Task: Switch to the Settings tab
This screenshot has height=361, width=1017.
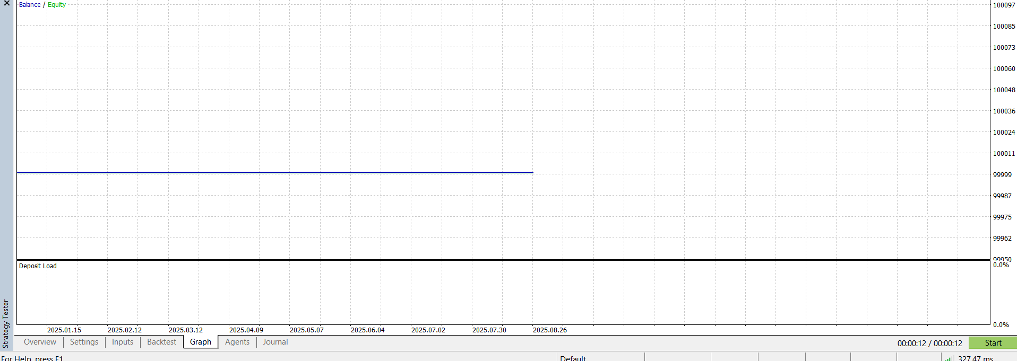Action: tap(84, 342)
